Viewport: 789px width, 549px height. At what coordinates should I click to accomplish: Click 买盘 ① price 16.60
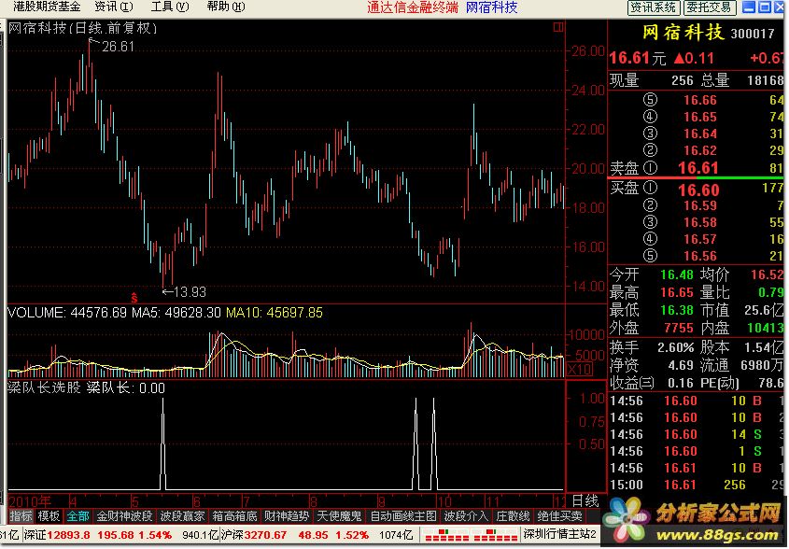point(698,190)
